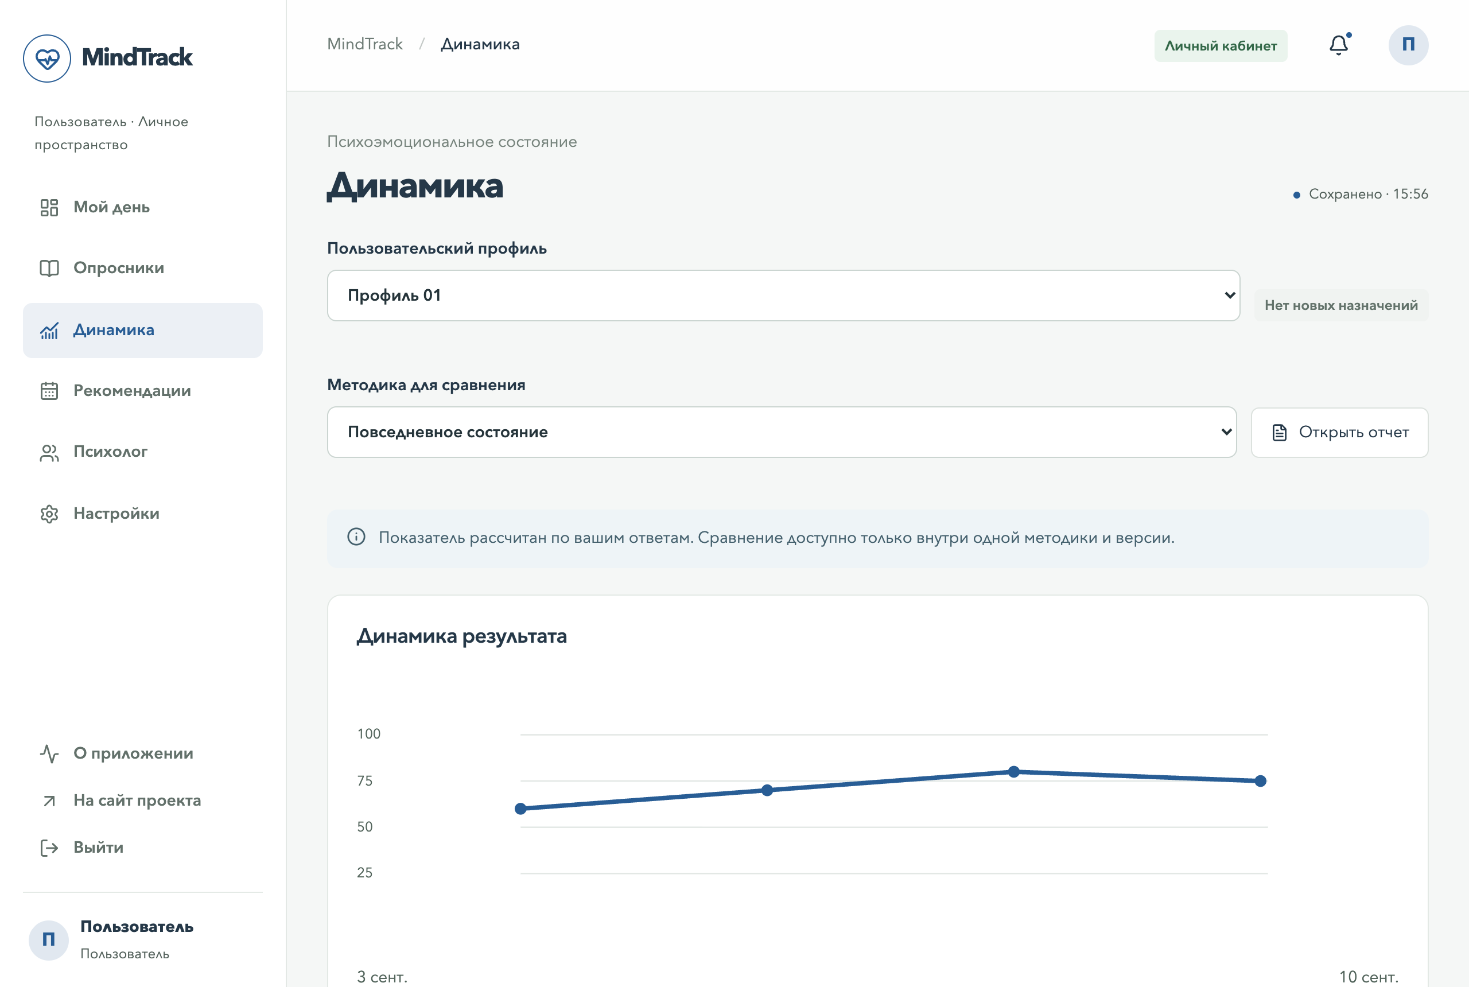The width and height of the screenshot is (1469, 987).
Task: Open Настройки in the sidebar
Action: pyautogui.click(x=143, y=514)
